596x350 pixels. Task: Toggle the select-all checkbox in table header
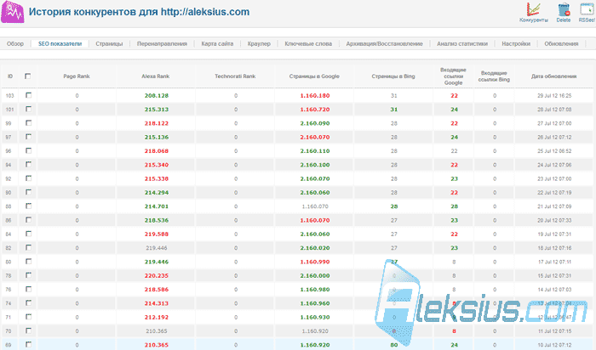coord(28,76)
